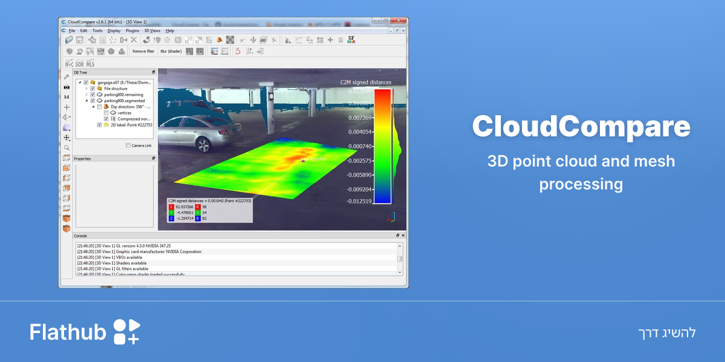
Task: Open the Help menu
Action: (170, 31)
